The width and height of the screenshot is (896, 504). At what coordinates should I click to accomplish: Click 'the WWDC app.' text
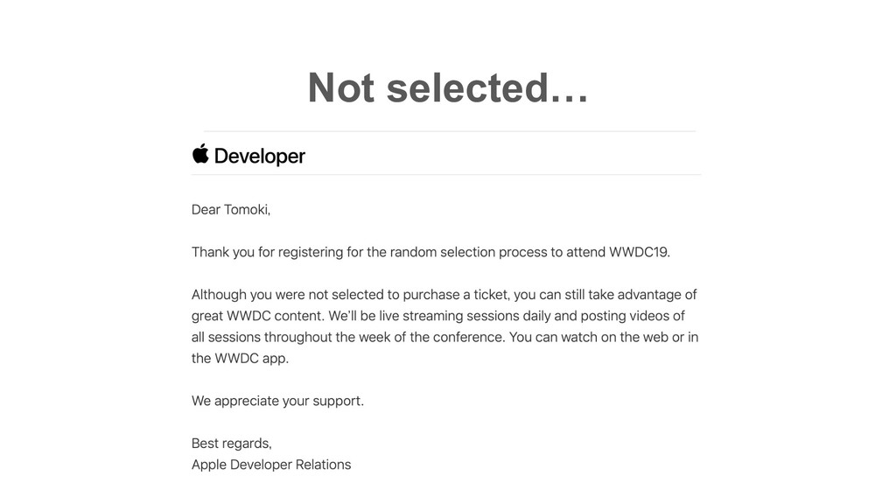click(x=240, y=359)
